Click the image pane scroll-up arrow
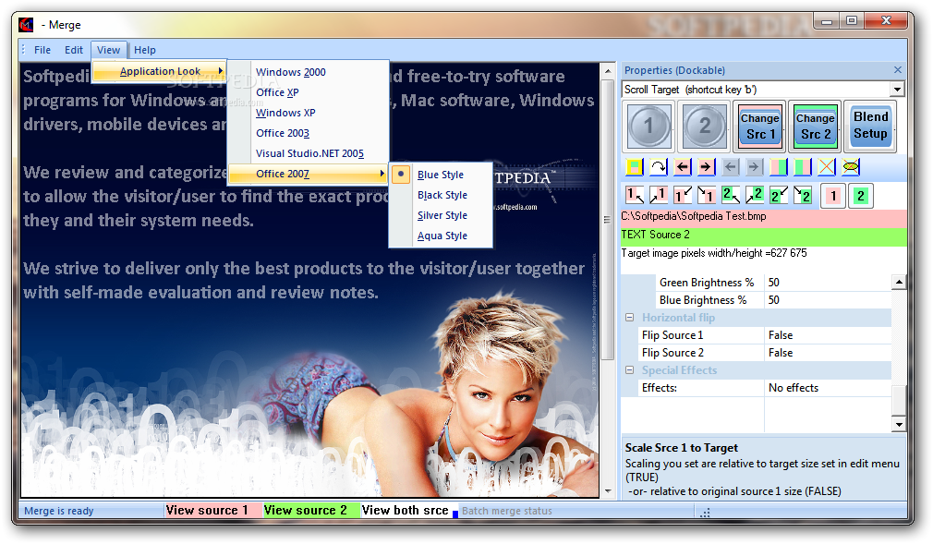 [x=608, y=71]
